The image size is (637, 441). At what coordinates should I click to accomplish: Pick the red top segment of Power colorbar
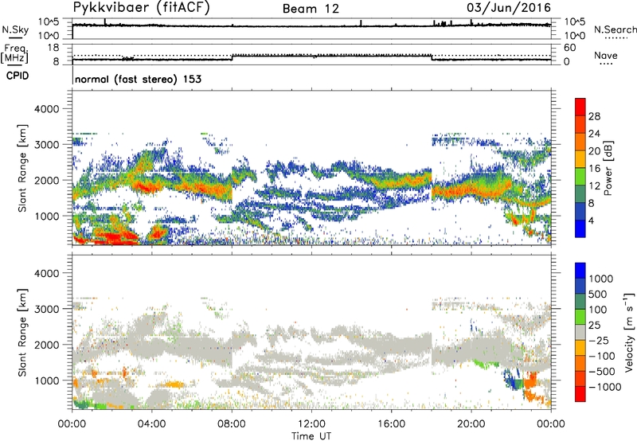(x=580, y=107)
